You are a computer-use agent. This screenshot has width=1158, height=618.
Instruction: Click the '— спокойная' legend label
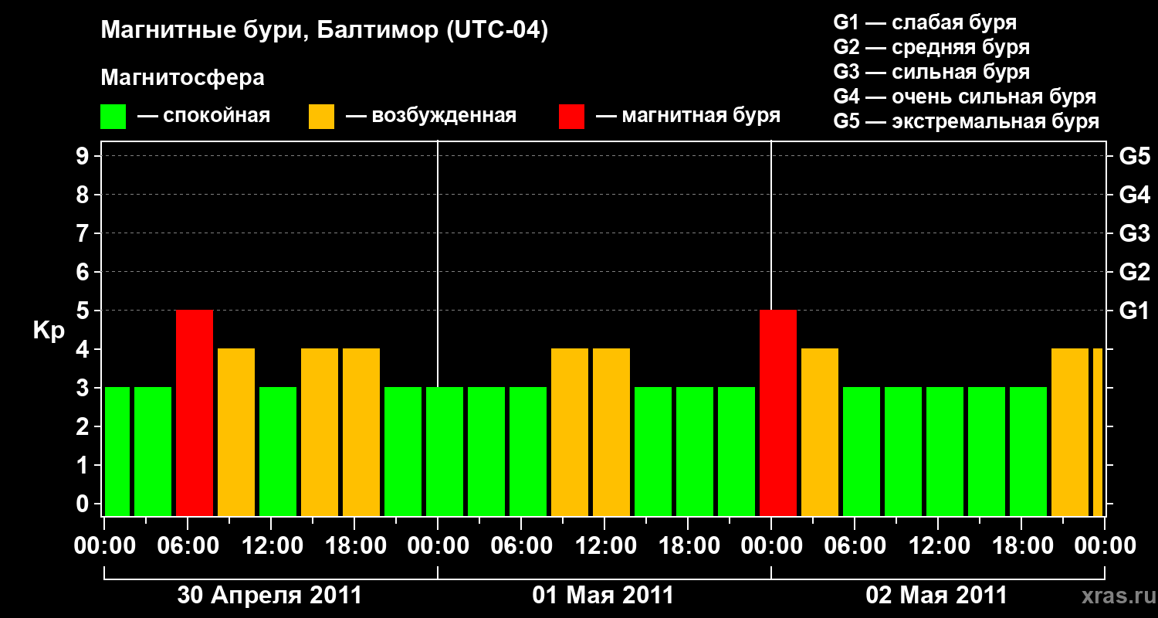(x=204, y=116)
